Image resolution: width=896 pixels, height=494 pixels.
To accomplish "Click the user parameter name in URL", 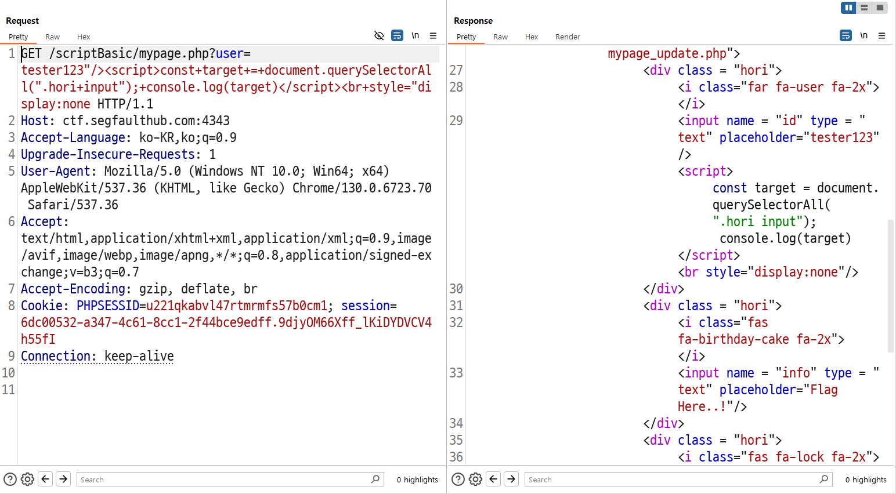I will (x=230, y=53).
